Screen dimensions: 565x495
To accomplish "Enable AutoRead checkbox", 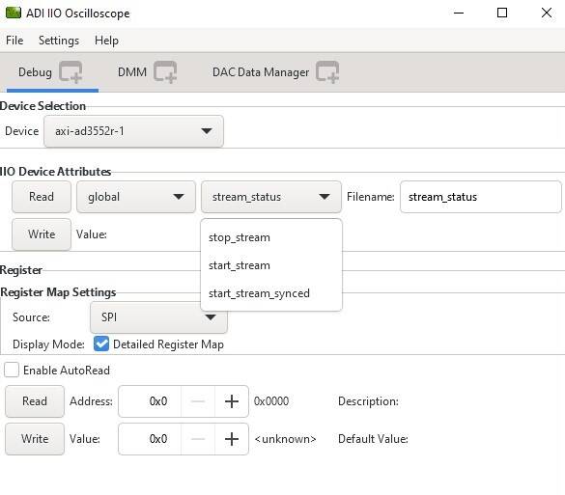I will click(x=12, y=371).
